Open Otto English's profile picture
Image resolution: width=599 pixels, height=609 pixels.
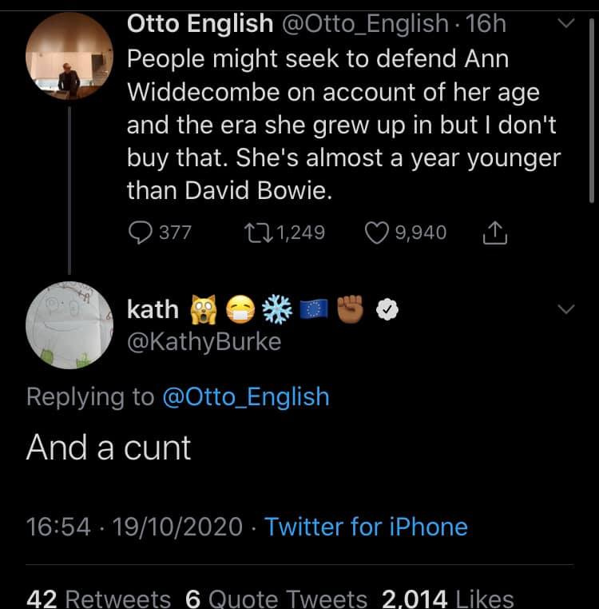pyautogui.click(x=69, y=56)
